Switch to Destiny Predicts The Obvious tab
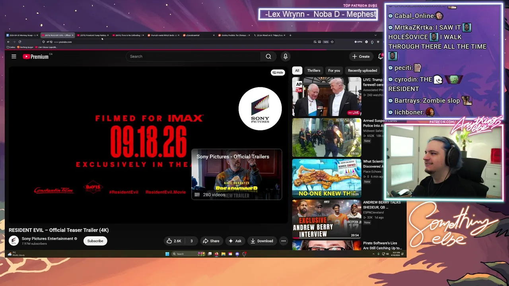Screen dimensions: 509x286 [233, 35]
